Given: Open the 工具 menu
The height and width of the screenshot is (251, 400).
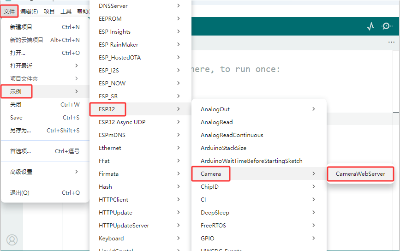Looking at the screenshot, I should coord(66,11).
